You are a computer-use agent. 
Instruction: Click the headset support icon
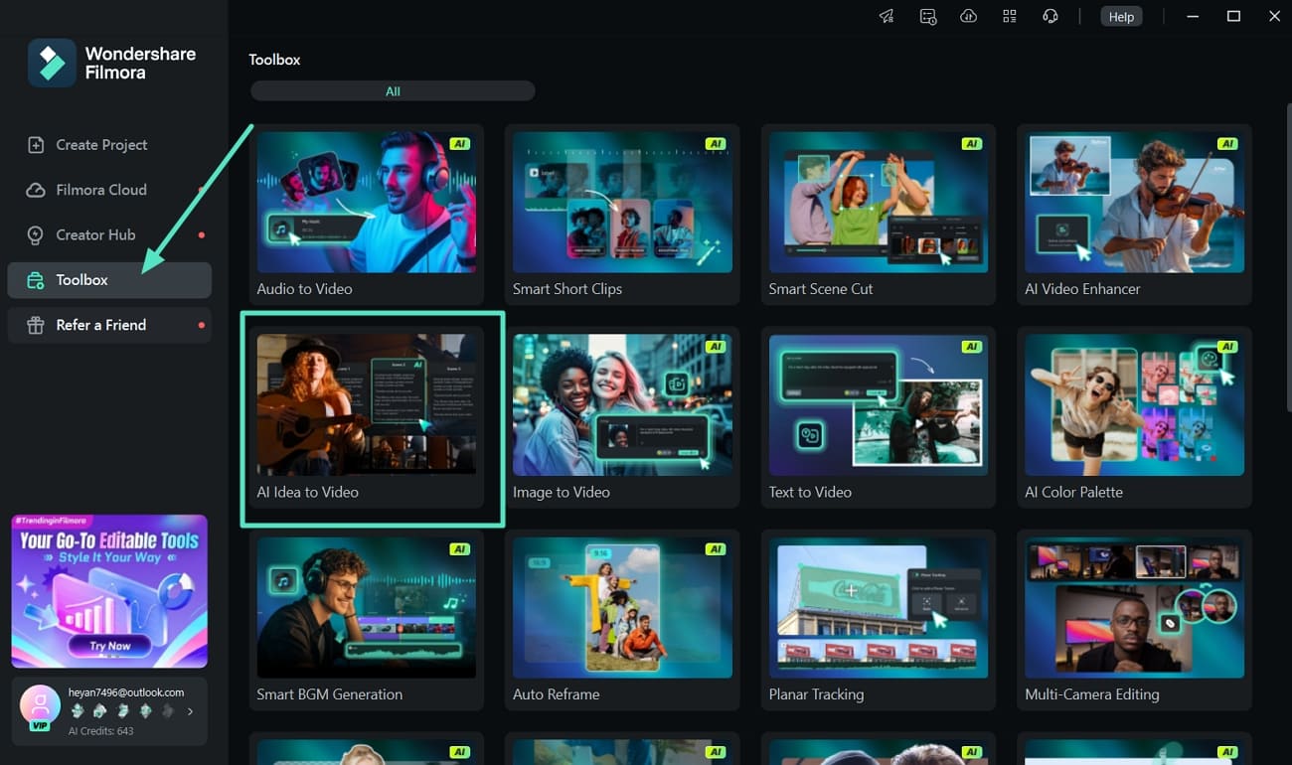click(1050, 17)
